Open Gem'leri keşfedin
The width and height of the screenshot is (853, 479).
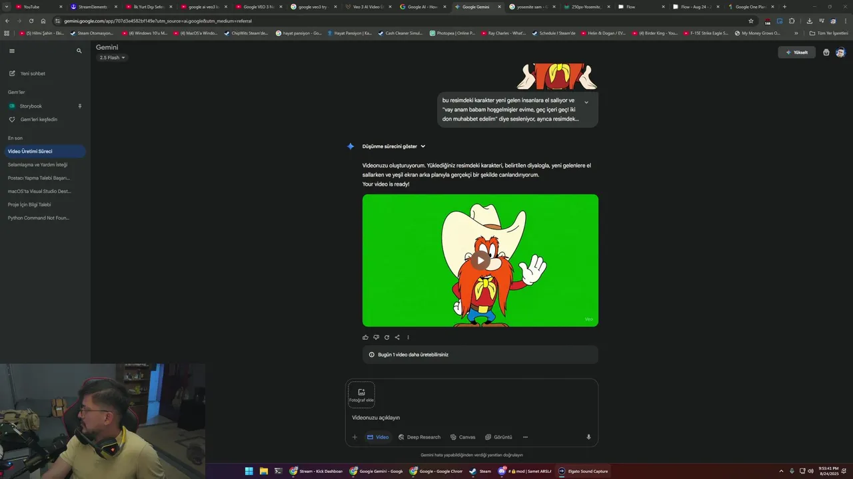coord(33,119)
